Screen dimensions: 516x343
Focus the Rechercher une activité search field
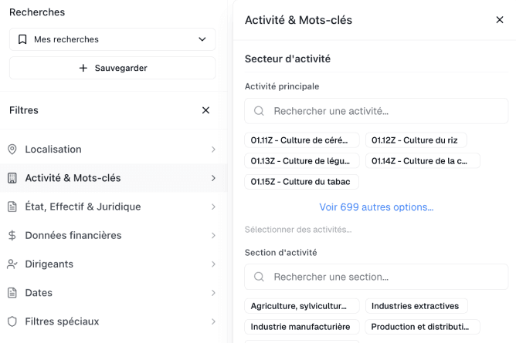pos(376,111)
